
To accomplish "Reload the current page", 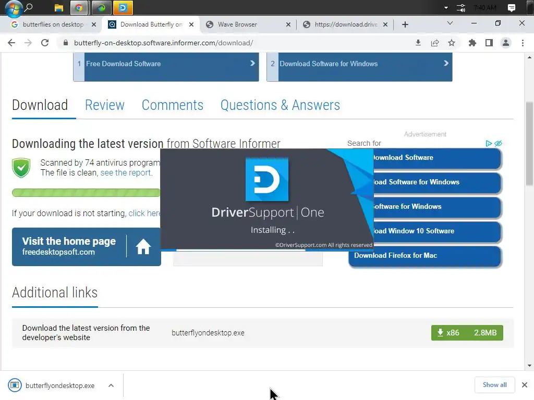I will tap(45, 43).
